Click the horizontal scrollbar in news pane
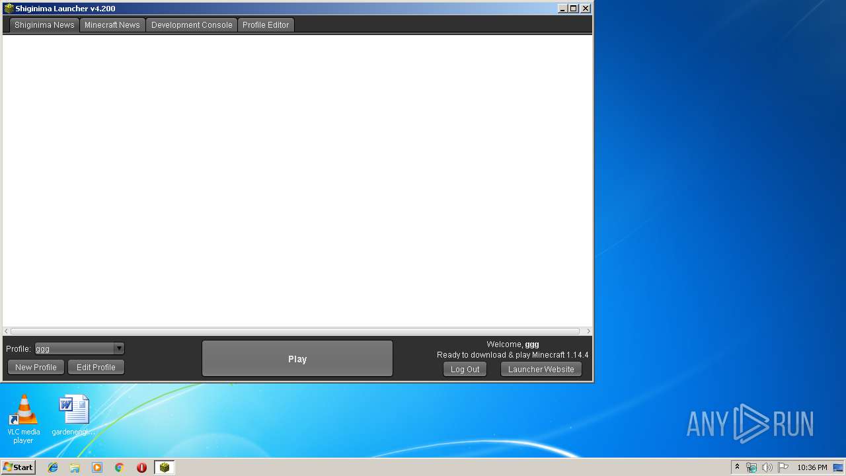Viewport: 846px width, 476px height. coord(295,331)
